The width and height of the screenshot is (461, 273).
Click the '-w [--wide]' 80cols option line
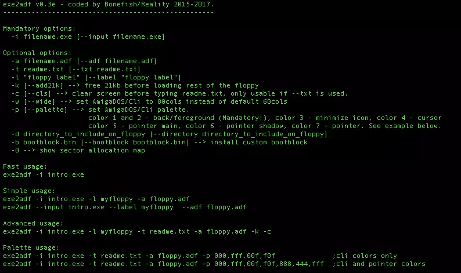pos(149,102)
